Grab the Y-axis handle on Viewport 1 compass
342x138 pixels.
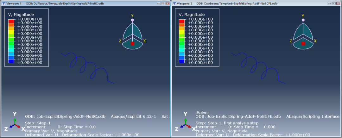point(132,20)
